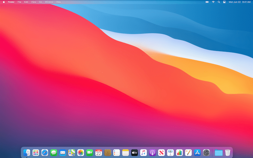This screenshot has height=158, width=253.
Task: Click the Spotlight search icon
Action: pyautogui.click(x=219, y=2)
